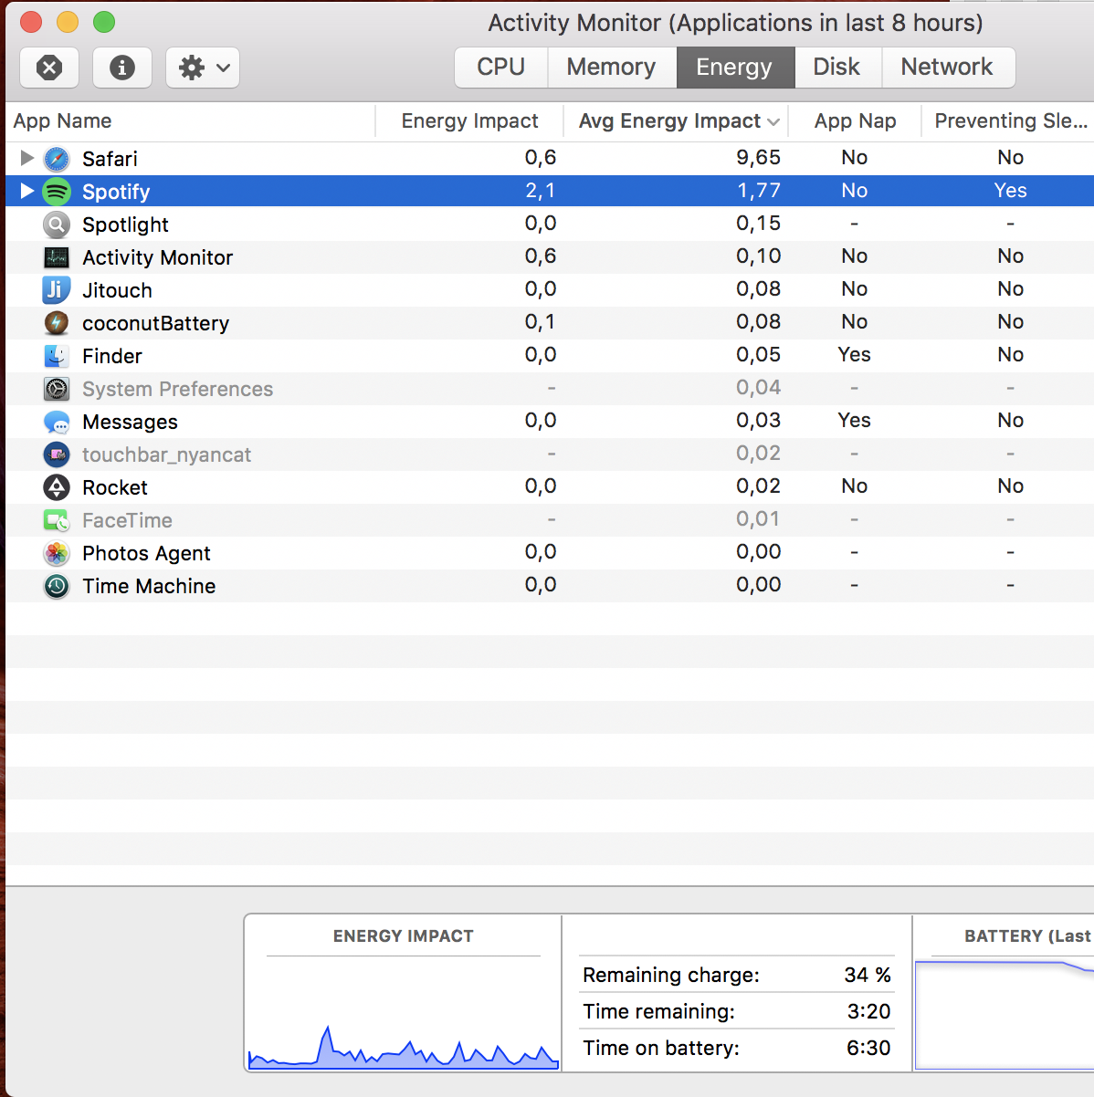Sort by App Nap column header
Viewport: 1094px width, 1097px height.
pos(856,121)
